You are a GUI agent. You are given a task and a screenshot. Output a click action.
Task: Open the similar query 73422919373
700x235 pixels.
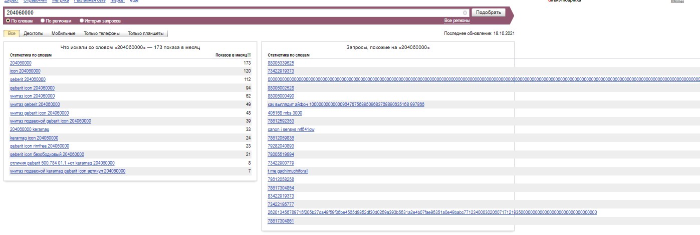[281, 71]
